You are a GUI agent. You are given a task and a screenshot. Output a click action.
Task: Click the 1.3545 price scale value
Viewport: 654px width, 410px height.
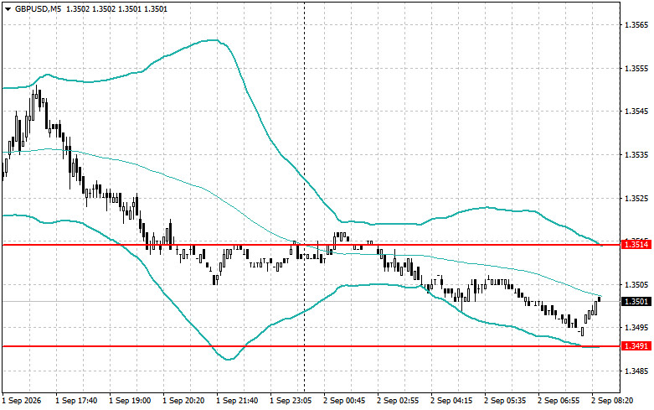point(636,112)
